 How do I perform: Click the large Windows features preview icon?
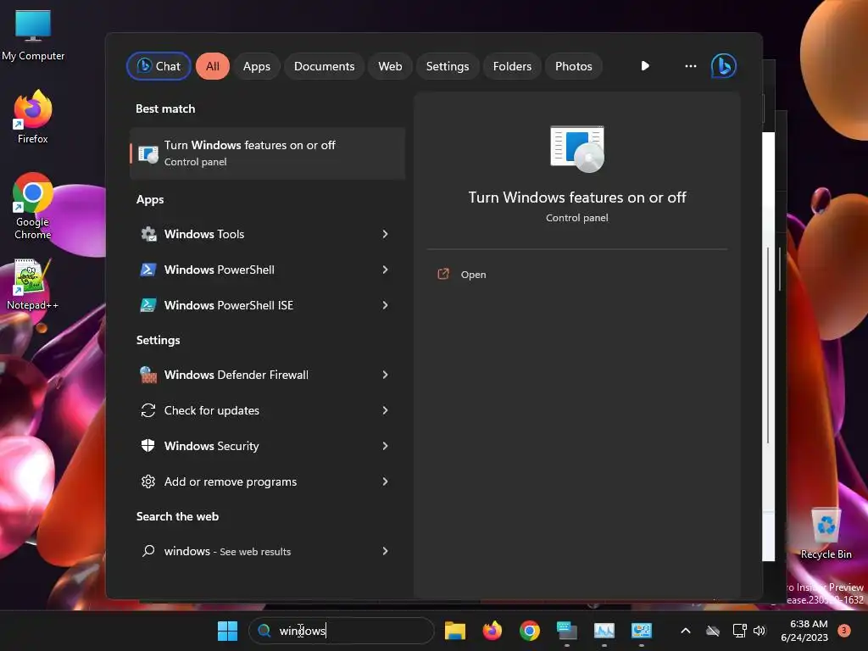(x=576, y=149)
